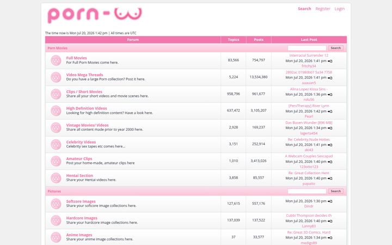Open the Hentai Section forum
The image size is (392, 245).
pyautogui.click(x=79, y=175)
